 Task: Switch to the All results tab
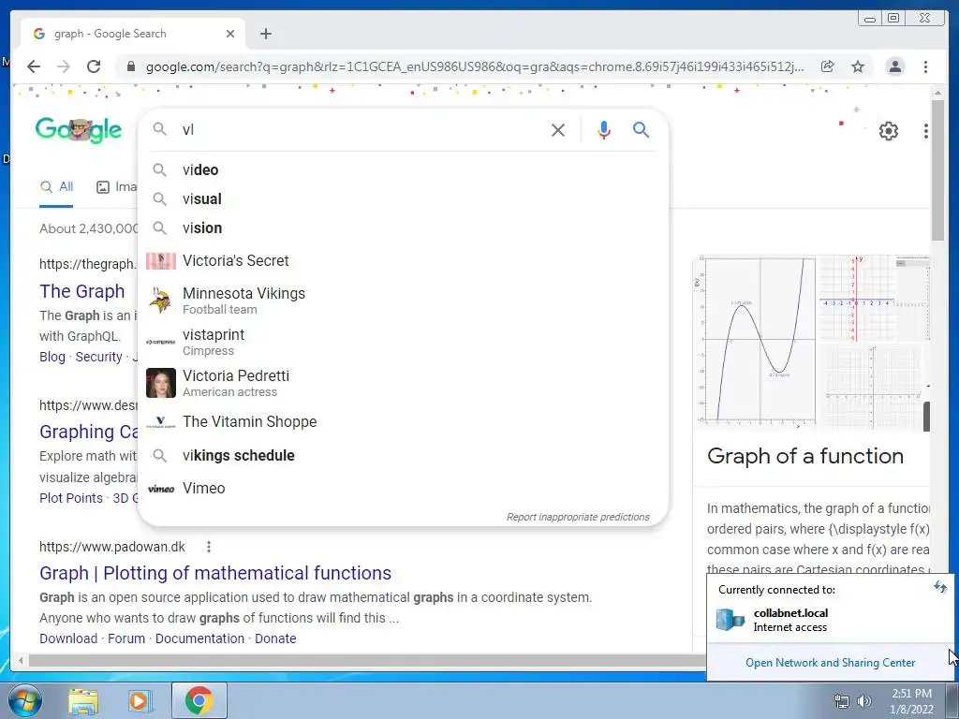click(56, 187)
